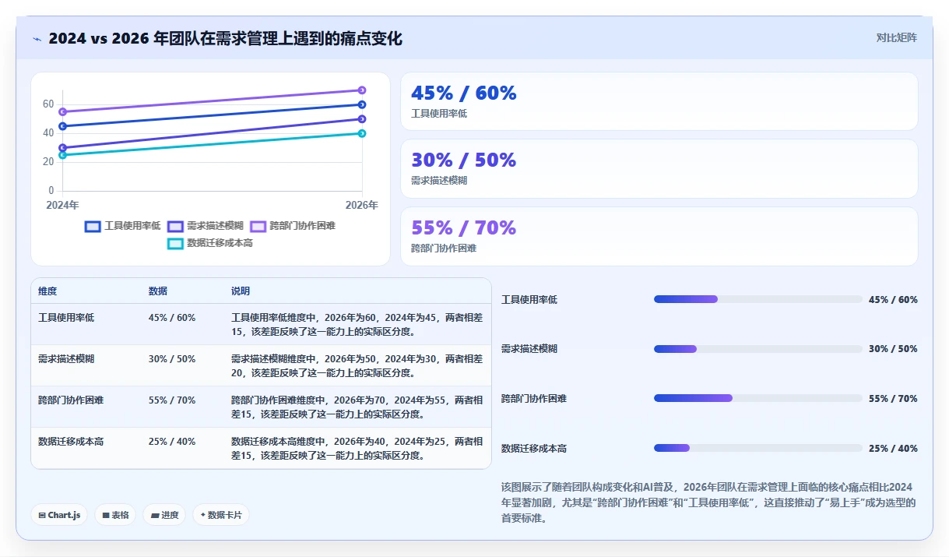949x557 pixels.
Task: Click the icon inside the Chart.js chip
Action: point(42,515)
